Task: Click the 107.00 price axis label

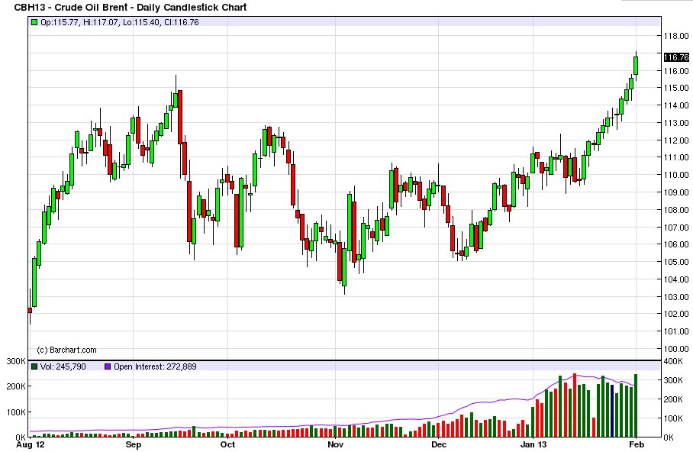Action: click(676, 228)
